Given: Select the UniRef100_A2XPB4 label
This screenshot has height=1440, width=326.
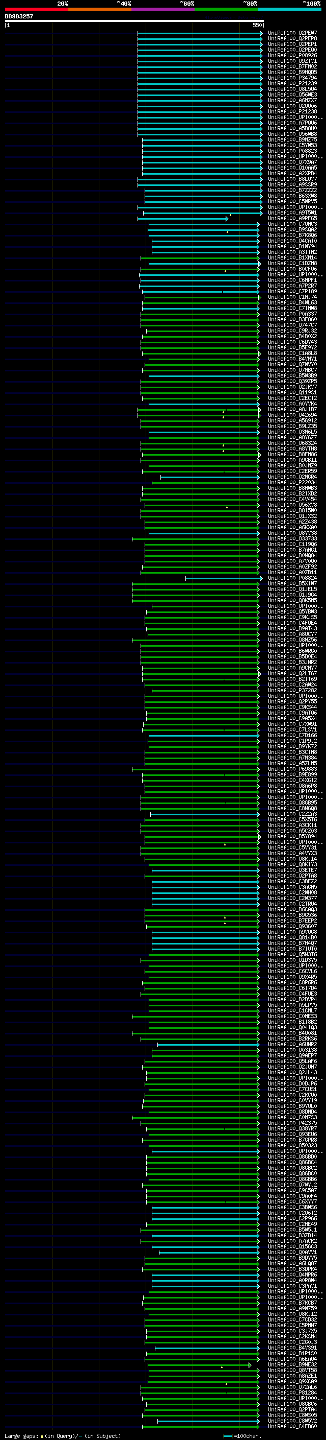Looking at the screenshot, I should tap(292, 173).
